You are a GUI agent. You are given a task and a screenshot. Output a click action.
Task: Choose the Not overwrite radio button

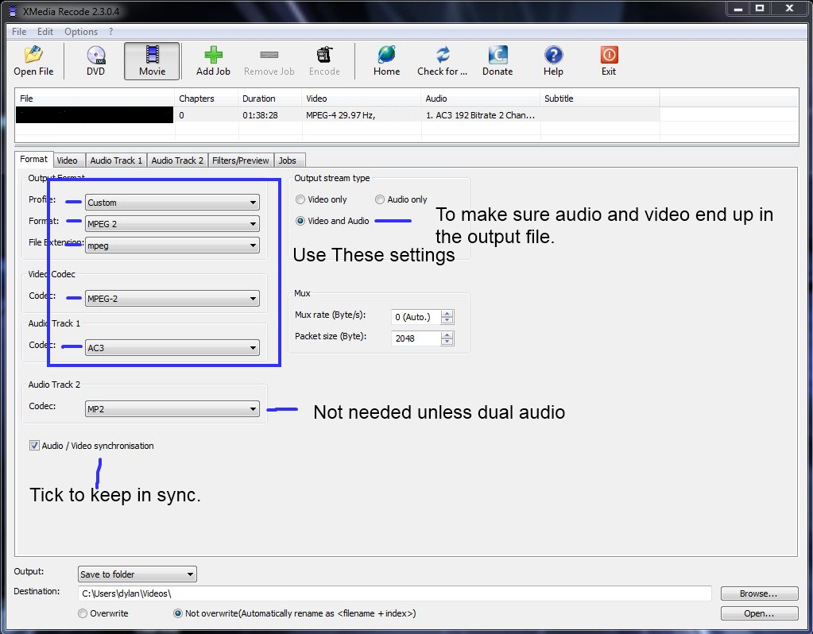coord(178,613)
